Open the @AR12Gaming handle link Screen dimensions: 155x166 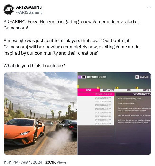[29, 12]
